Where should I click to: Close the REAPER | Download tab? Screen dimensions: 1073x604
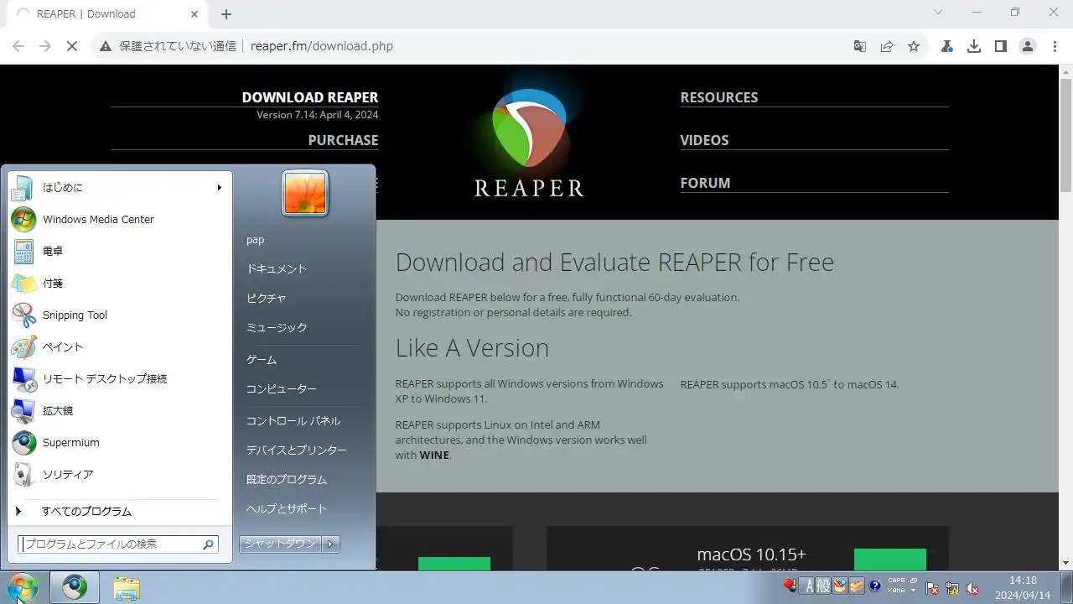point(194,13)
